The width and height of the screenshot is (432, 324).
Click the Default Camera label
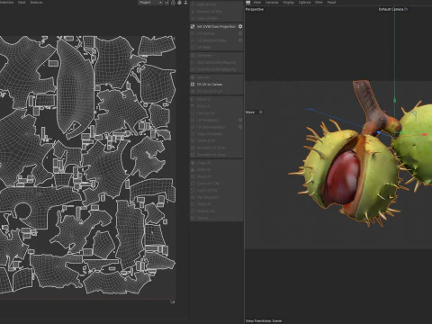(x=391, y=9)
